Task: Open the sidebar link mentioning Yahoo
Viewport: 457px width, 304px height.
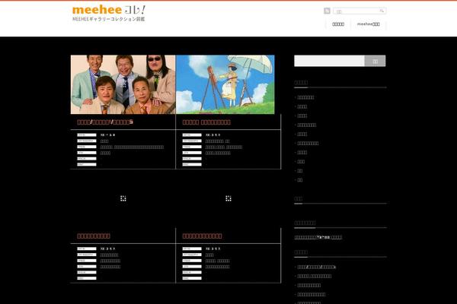Action: (318, 237)
